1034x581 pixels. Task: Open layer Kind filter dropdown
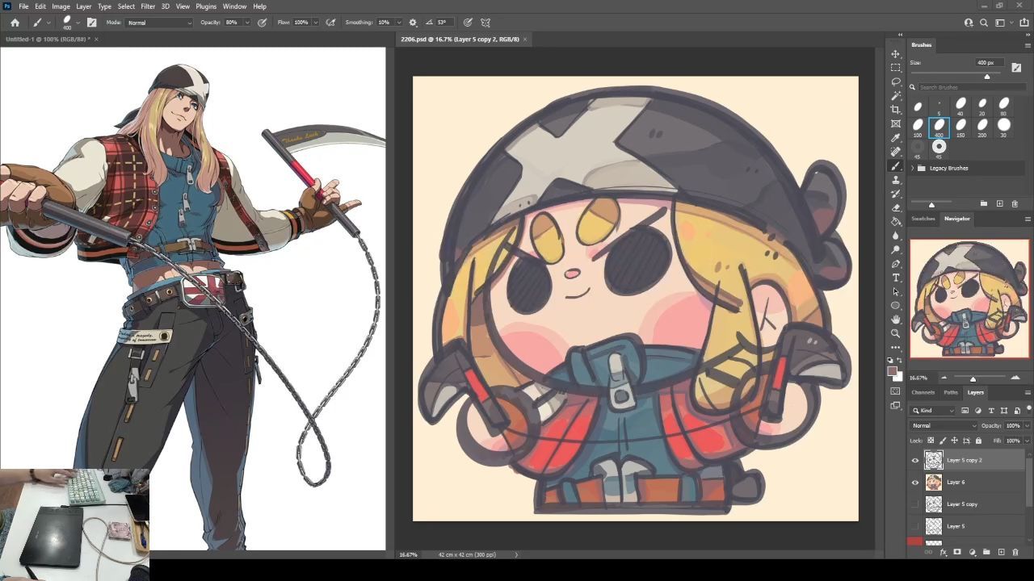(x=933, y=411)
